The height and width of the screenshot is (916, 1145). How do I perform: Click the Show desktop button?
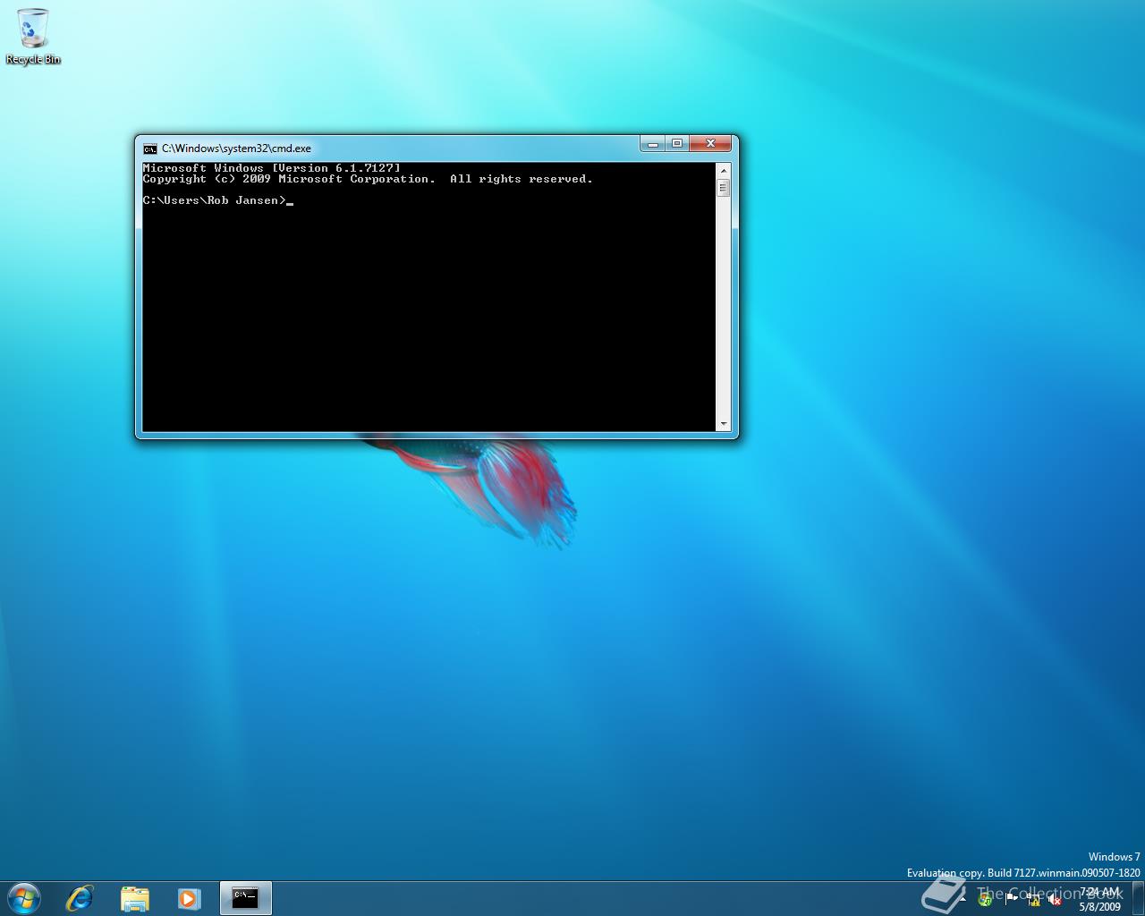(x=1138, y=899)
